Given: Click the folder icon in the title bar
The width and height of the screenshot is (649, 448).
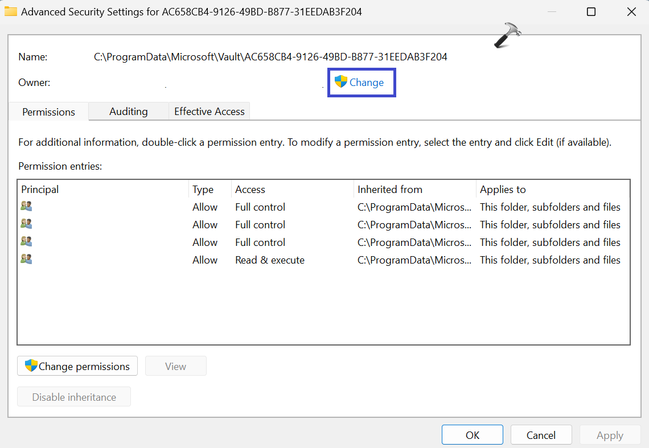Looking at the screenshot, I should point(10,11).
